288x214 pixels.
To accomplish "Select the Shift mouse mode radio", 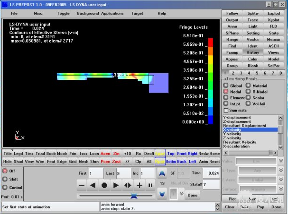I will click(x=5, y=179).
